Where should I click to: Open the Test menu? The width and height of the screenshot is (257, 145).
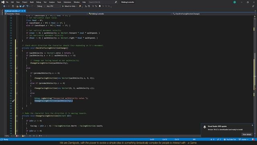(45, 2)
